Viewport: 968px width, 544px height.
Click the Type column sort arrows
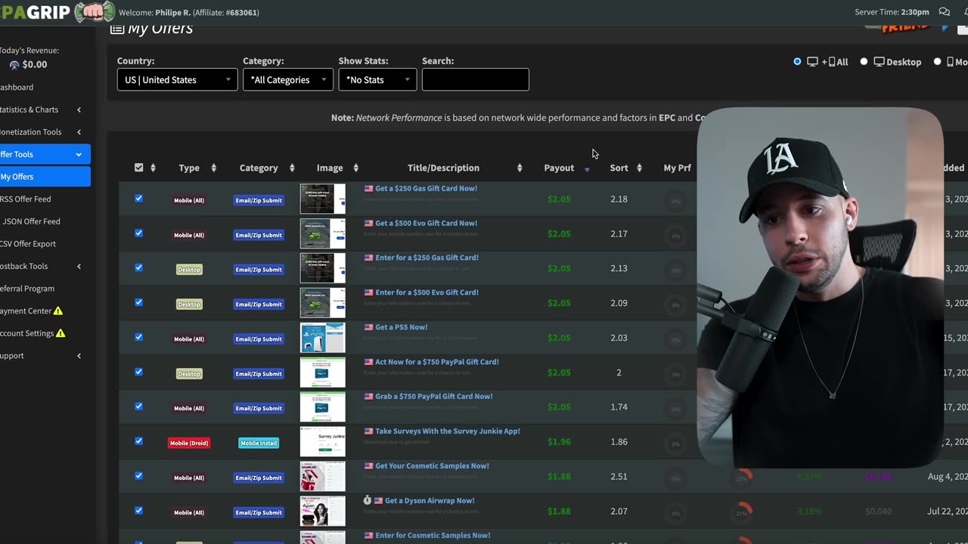[x=213, y=168]
